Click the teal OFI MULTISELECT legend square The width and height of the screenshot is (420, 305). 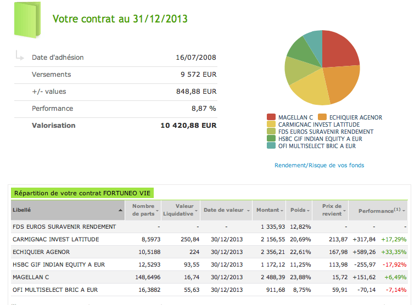271,146
